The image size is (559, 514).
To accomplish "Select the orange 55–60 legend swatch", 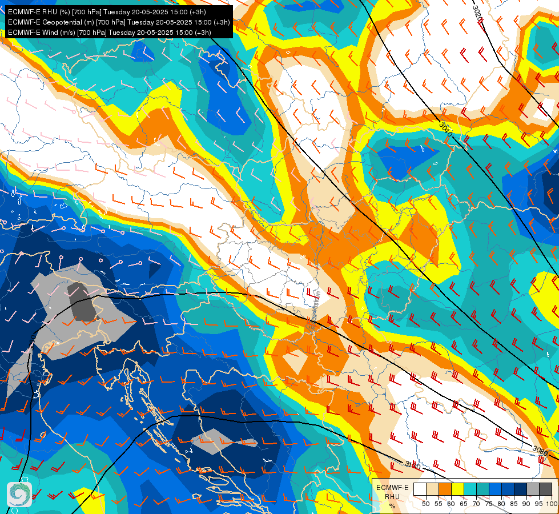I will (x=445, y=489).
